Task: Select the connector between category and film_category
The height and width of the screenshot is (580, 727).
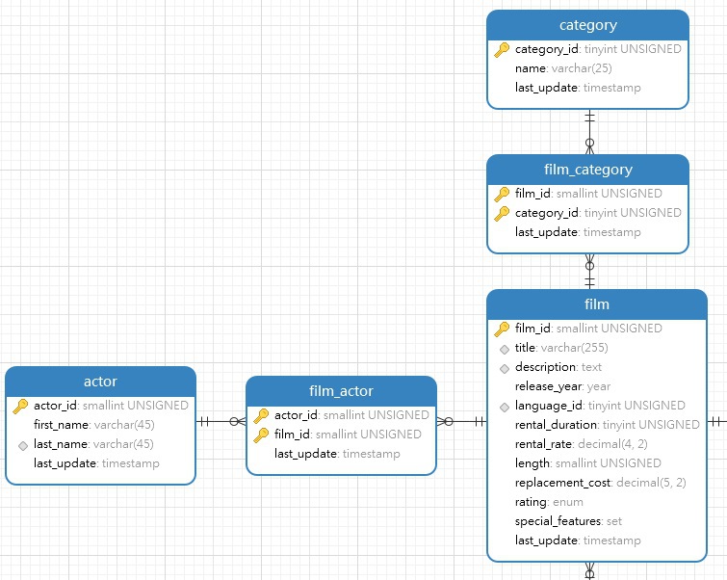Action: pyautogui.click(x=589, y=131)
